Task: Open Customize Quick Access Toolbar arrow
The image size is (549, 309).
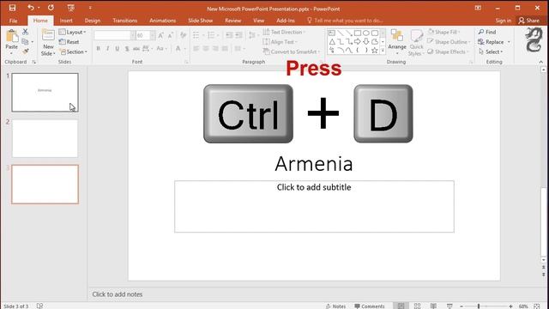Action: pos(90,8)
